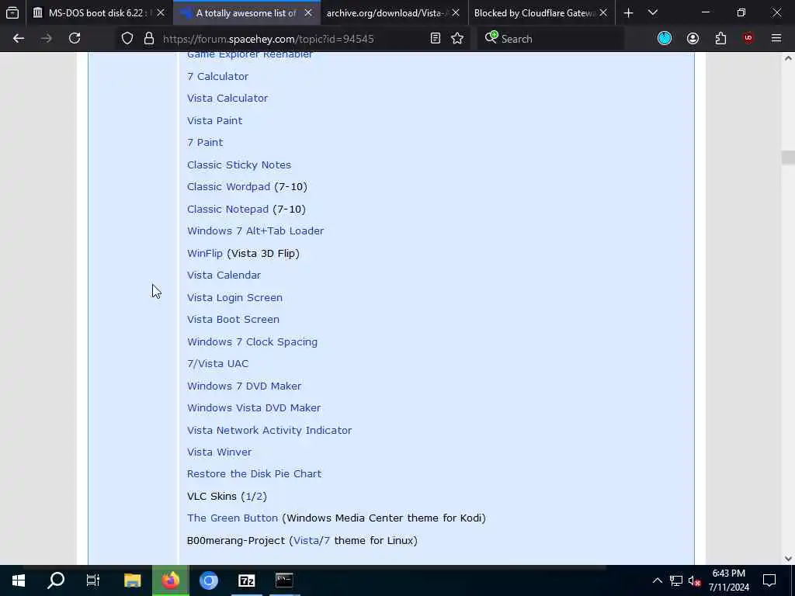Close the MS-DOS boot disk tab
The width and height of the screenshot is (795, 596).
click(161, 12)
